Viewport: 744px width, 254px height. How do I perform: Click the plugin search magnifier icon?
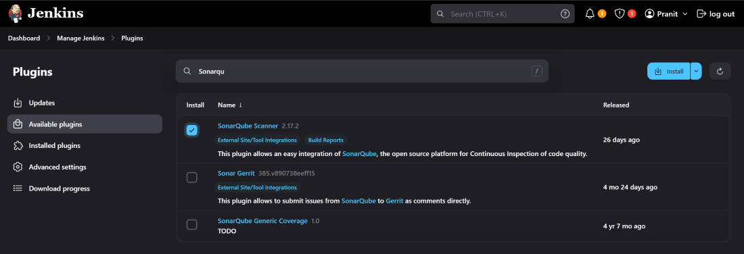[188, 71]
